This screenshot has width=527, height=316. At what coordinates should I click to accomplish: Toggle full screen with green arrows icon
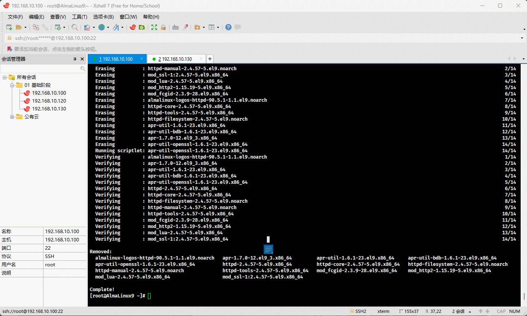154,27
